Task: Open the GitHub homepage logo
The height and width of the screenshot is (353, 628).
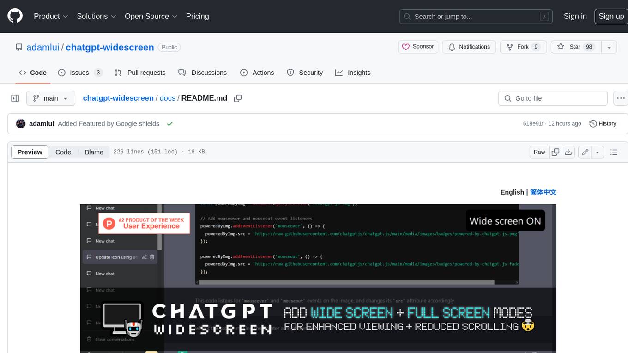Action: [x=15, y=16]
